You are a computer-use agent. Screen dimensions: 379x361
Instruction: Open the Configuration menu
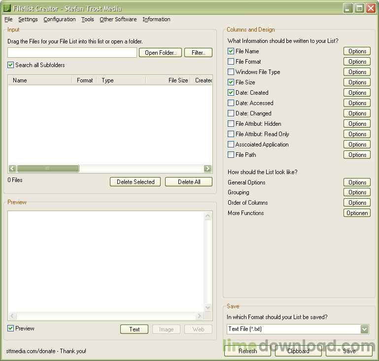tap(60, 20)
